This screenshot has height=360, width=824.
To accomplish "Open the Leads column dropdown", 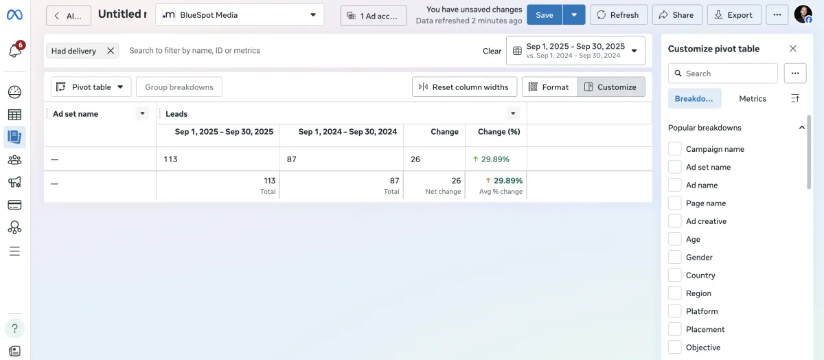I will pos(513,113).
